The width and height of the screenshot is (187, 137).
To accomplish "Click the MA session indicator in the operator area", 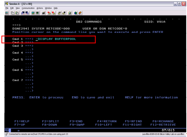I will pos(7,130).
